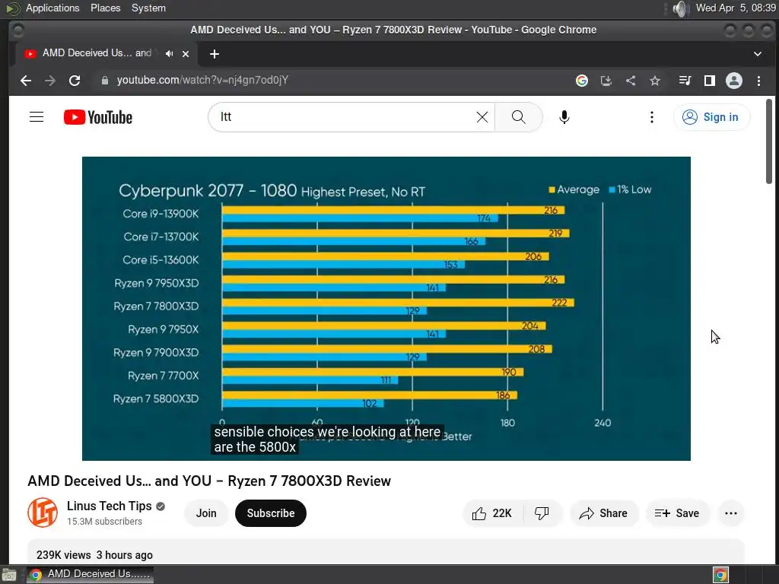Reload the YouTube page
Screen dimensions: 779x584
coord(75,81)
